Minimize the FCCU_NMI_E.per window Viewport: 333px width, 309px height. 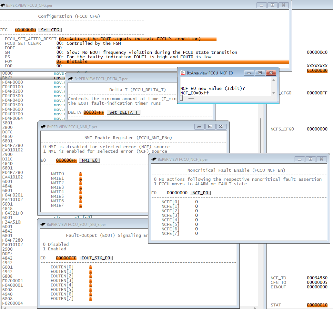pyautogui.click(x=199, y=127)
